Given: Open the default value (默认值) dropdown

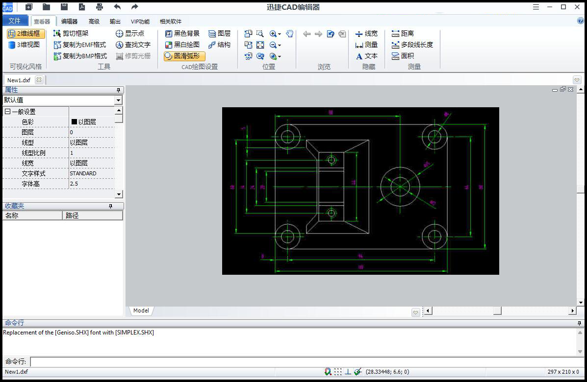Looking at the screenshot, I should click(x=118, y=100).
